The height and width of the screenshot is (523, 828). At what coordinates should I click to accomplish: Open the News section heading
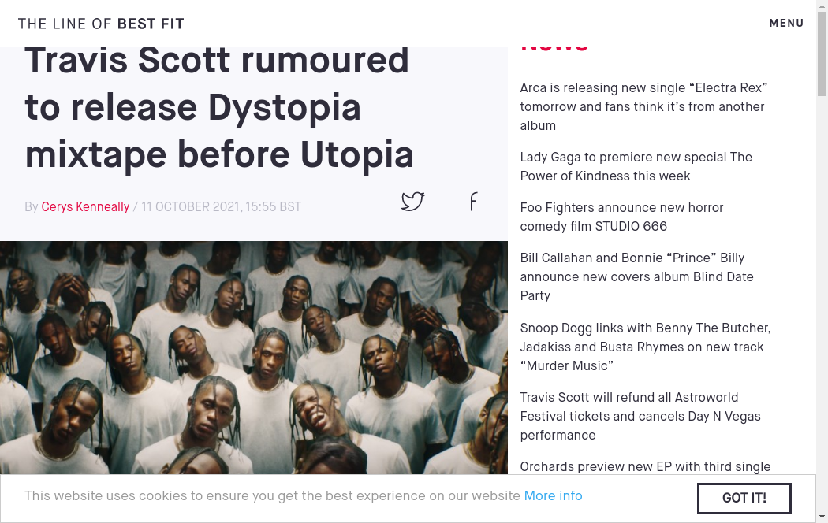tap(554, 46)
